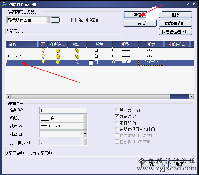Check the turn off display (Y) option
Image resolution: width=199 pixels, height=175 pixels.
coord(117,110)
